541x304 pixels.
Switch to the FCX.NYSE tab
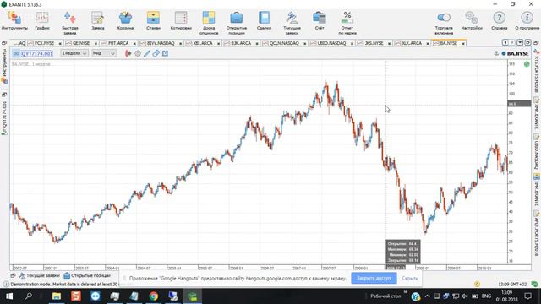click(x=44, y=43)
